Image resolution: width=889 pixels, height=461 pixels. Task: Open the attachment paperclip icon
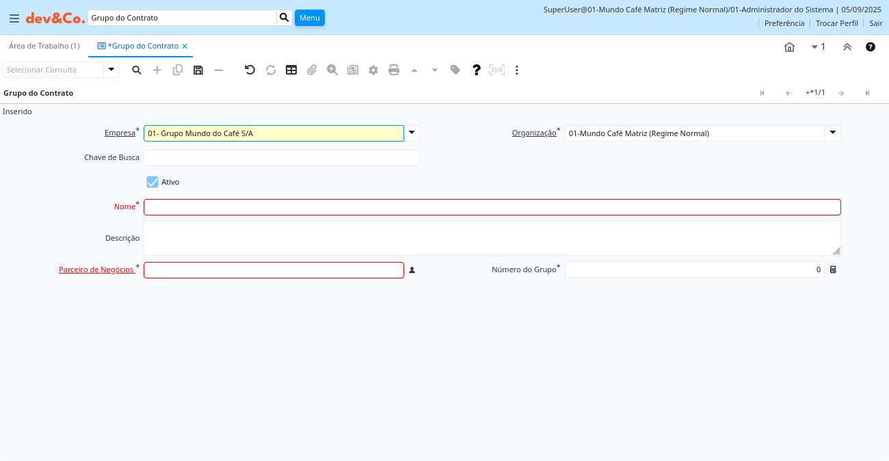click(x=312, y=70)
